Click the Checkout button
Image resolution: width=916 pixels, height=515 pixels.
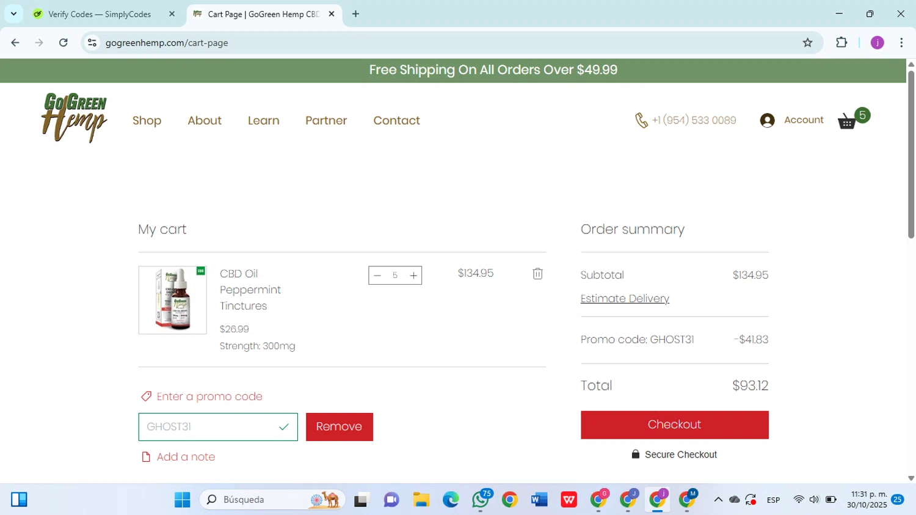point(675,425)
